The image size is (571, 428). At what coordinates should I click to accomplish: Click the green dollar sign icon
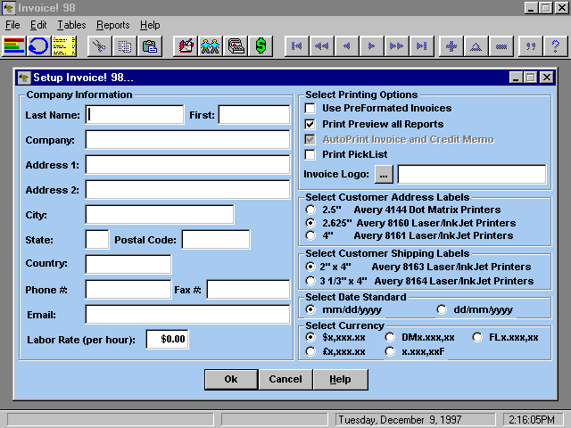click(x=261, y=45)
